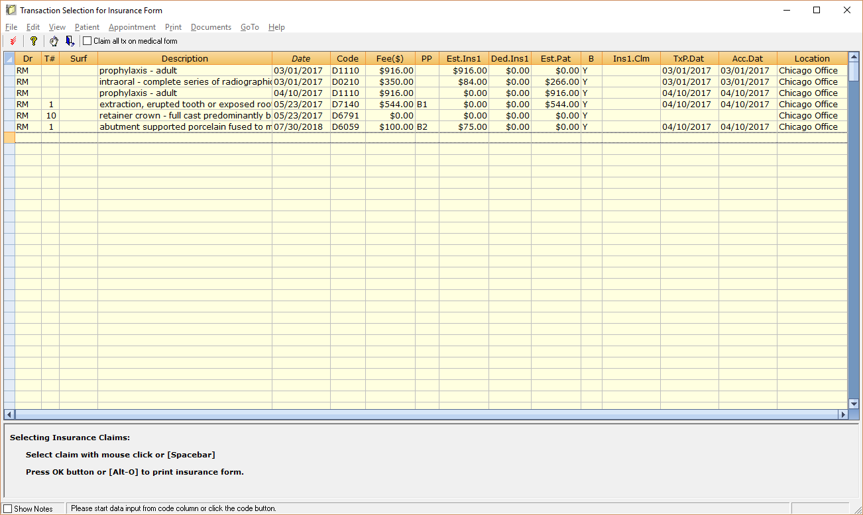Click the T# cell showing 10
The width and height of the screenshot is (863, 515).
pyautogui.click(x=50, y=115)
